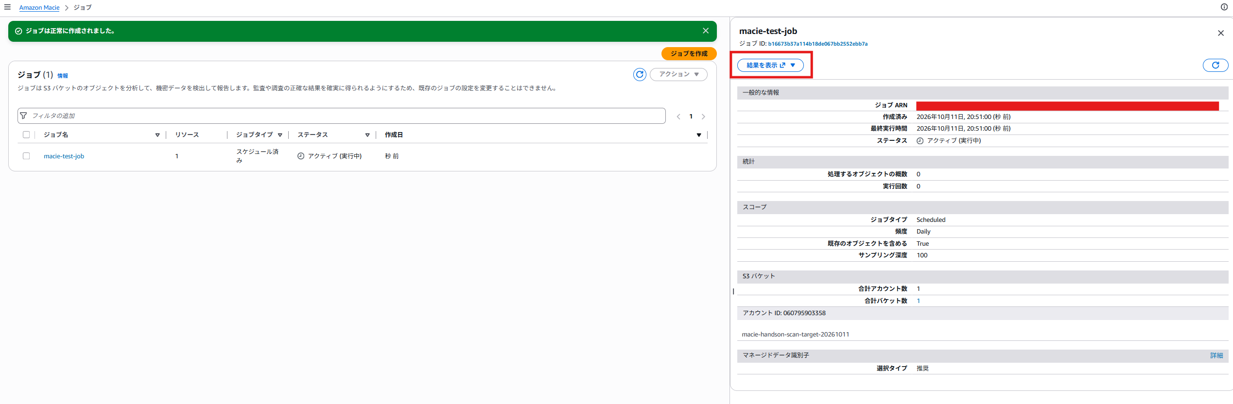Open the ステータス column sort arrow
This screenshot has width=1233, height=404.
(x=367, y=135)
